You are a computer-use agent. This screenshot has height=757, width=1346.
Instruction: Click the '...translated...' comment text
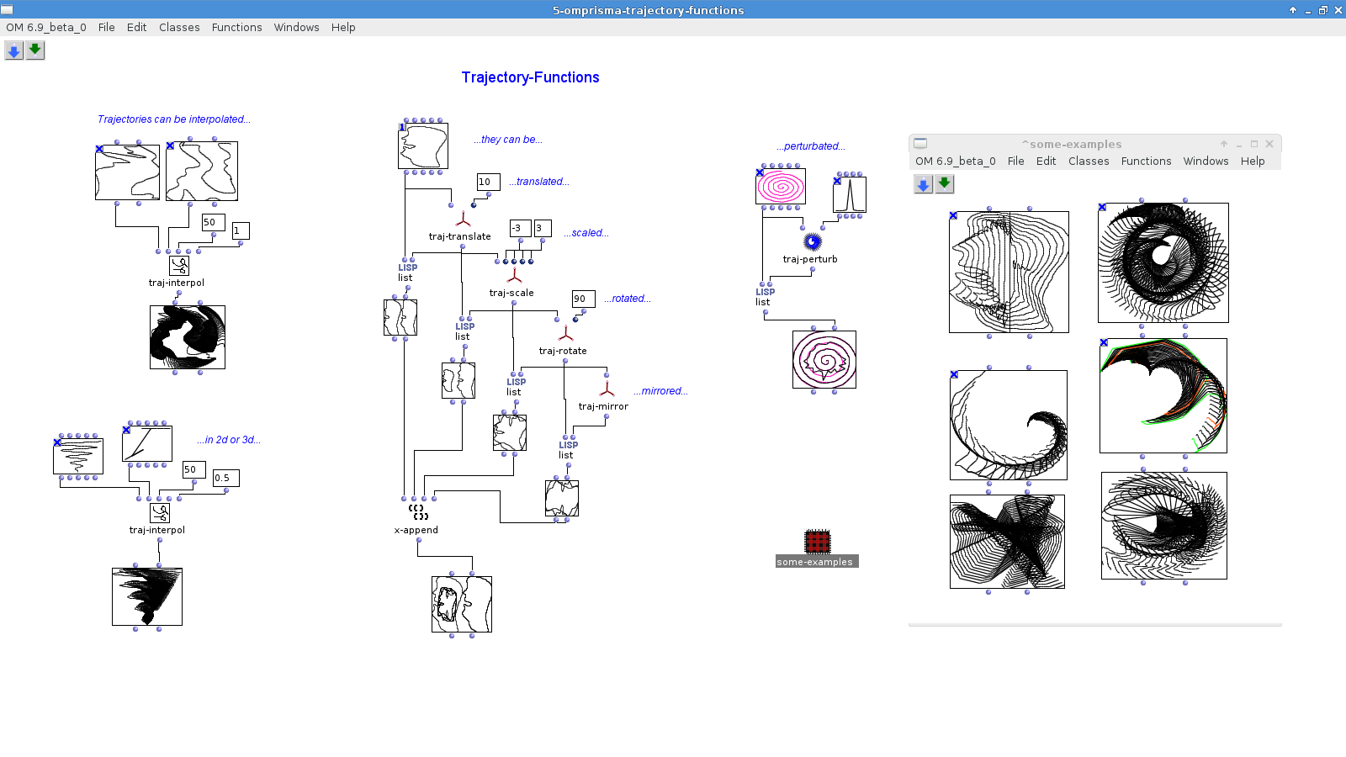click(539, 182)
